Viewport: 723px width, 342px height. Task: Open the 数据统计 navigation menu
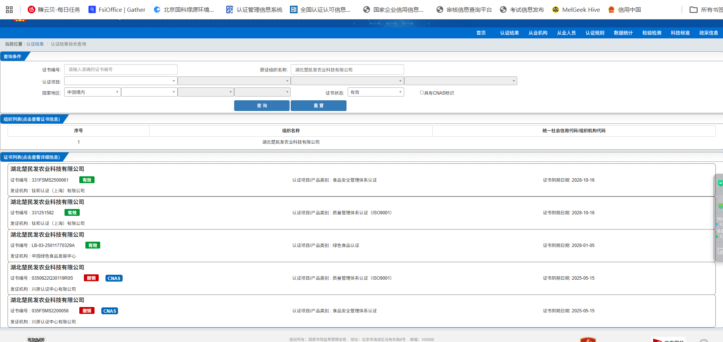[x=623, y=33]
